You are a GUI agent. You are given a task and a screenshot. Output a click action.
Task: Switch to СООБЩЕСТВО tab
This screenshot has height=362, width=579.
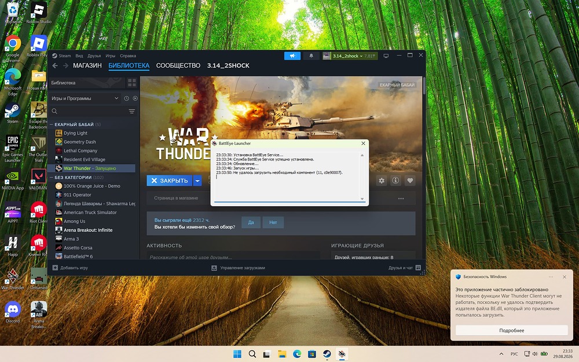point(178,65)
